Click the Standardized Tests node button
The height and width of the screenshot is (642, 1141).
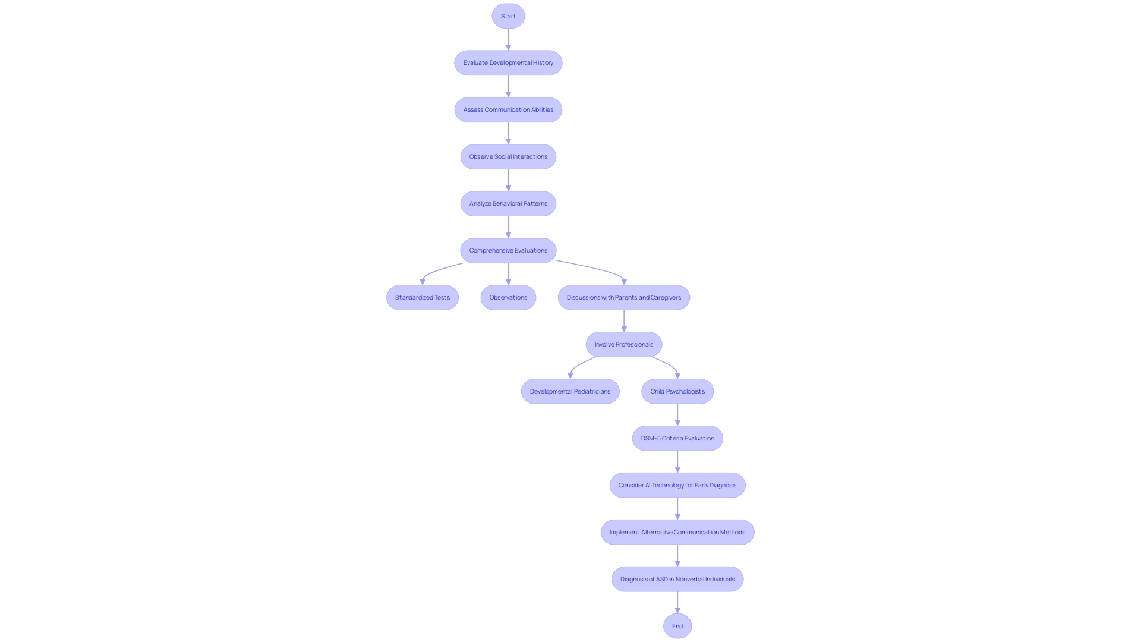pos(421,296)
